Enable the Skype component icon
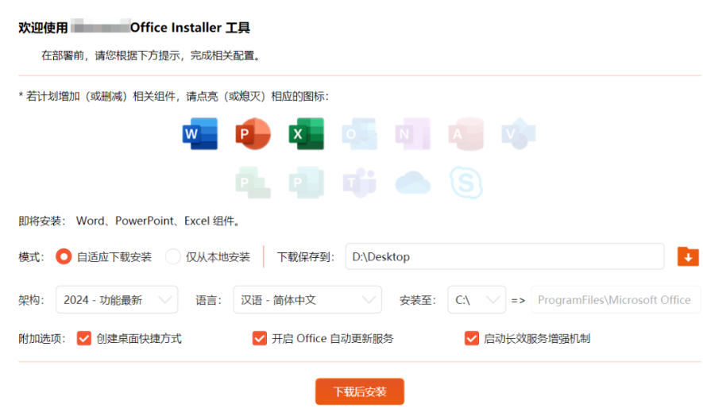Screen dimensions: 703x412 click(465, 183)
